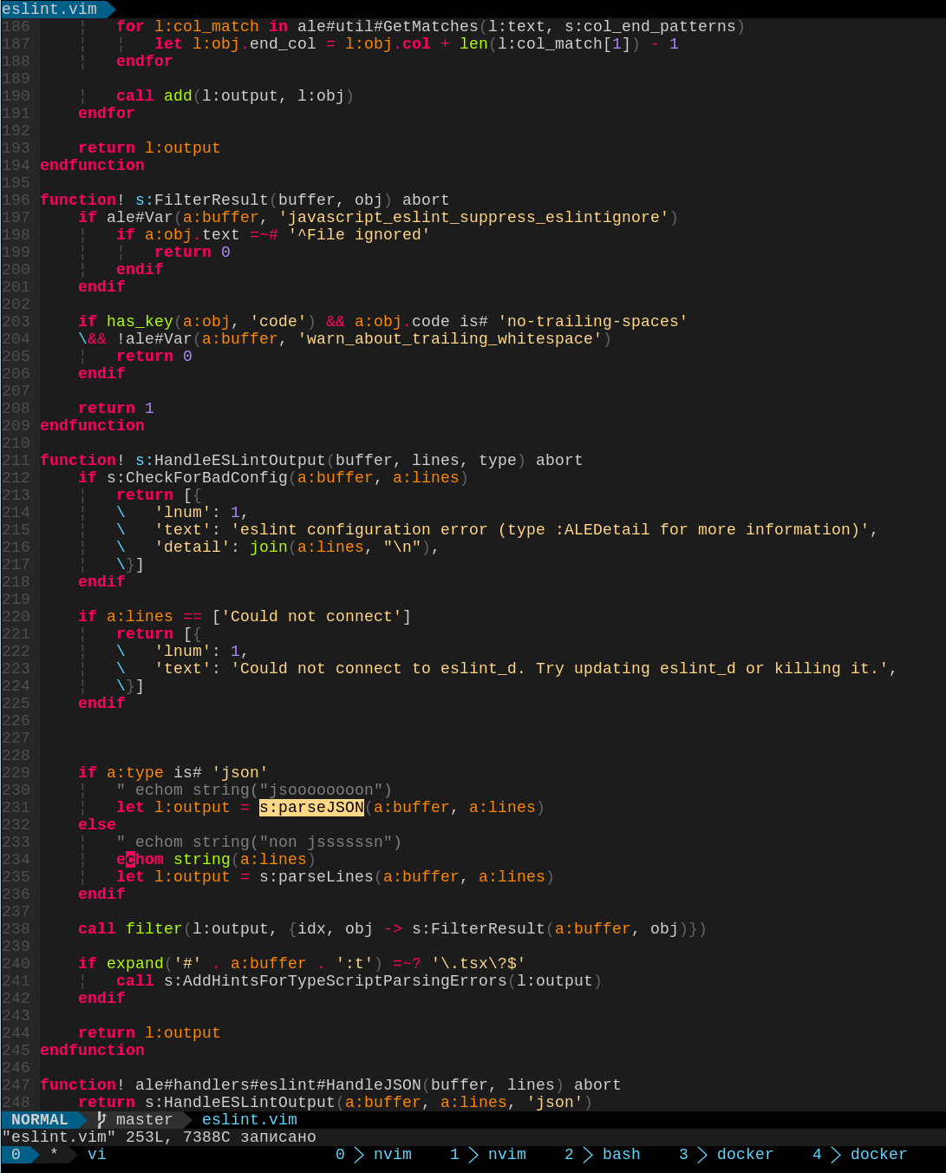Screen dimensions: 946x1173
Task: Click the highlighted s:parseJSON search match
Action: coord(311,807)
